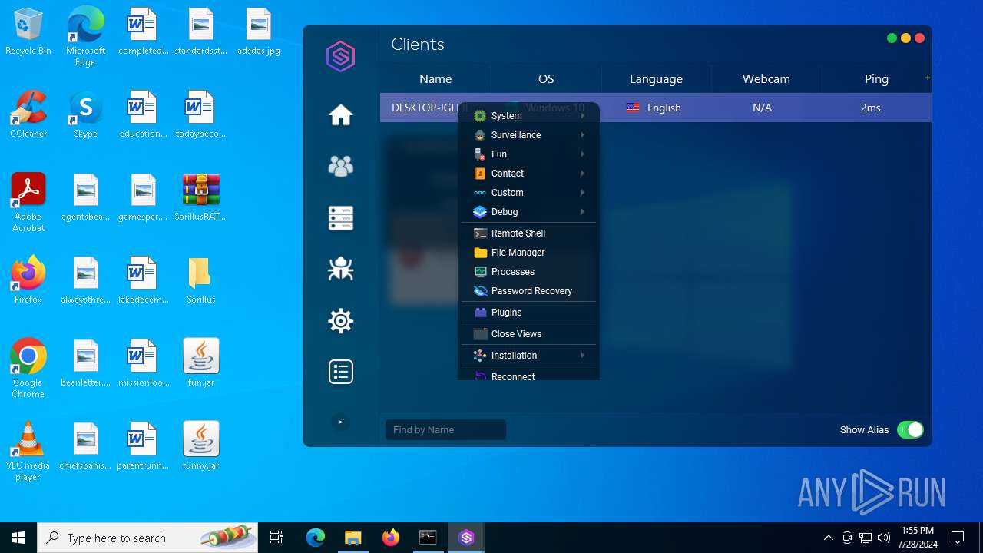Click the taskbar search box

point(147,538)
